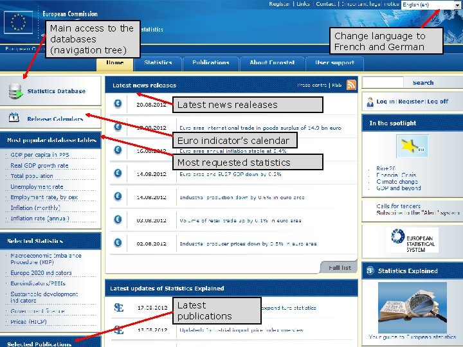Open the English language dropdown
Image resolution: width=463 pixels, height=347 pixels.
(430, 4)
